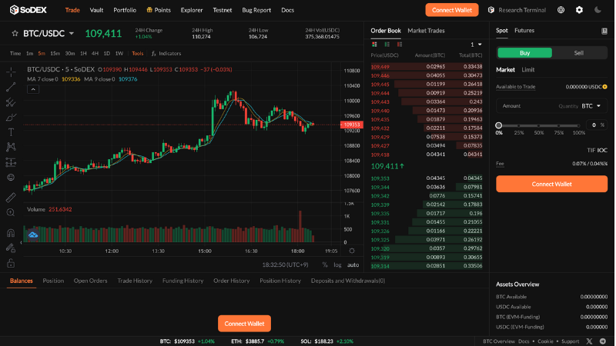The width and height of the screenshot is (616, 346).
Task: Select the pitchfork drawing tool
Action: (11, 102)
